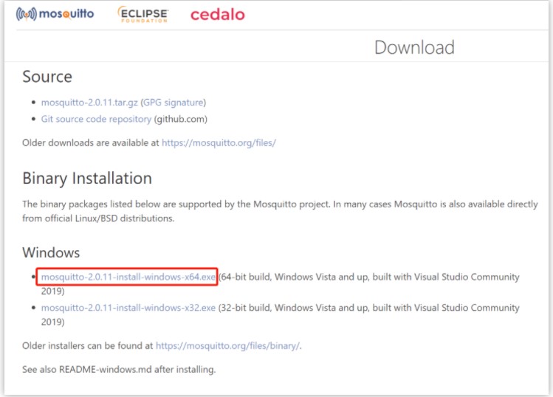The image size is (553, 397).
Task: Click the cedalo logo
Action: (217, 15)
